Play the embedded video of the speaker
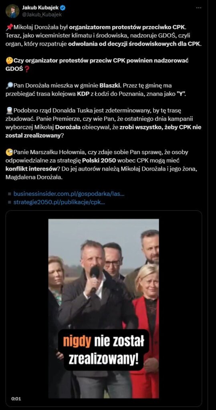The width and height of the screenshot is (216, 410). click(x=104, y=308)
